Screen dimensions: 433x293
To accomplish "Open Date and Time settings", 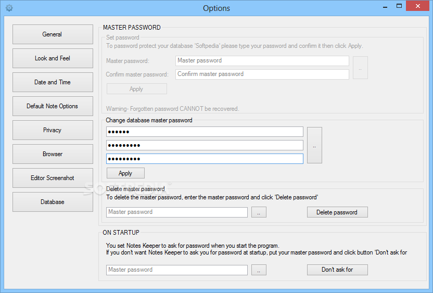I will click(x=53, y=82).
